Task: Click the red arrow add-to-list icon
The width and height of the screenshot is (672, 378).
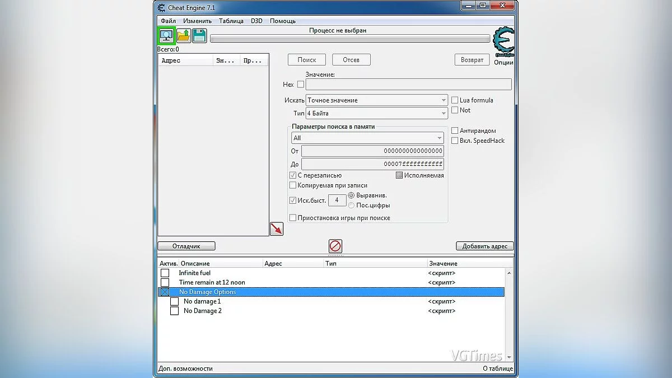Action: 277,228
